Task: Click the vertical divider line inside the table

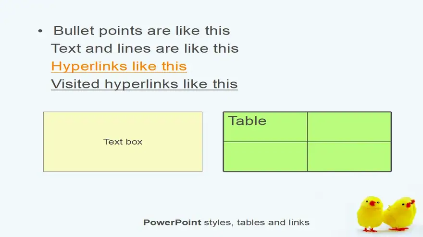Action: click(307, 142)
